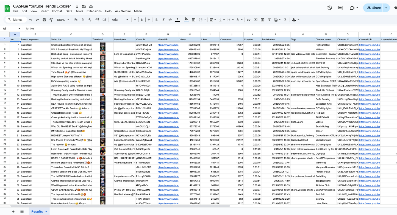Open Video URL link for Basketball Song row
397x215 pixels.
pyautogui.click(x=168, y=54)
